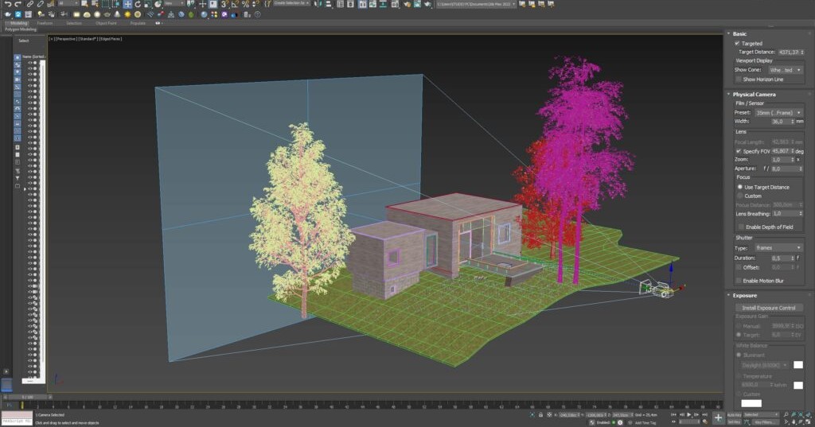This screenshot has width=815, height=427.
Task: Click the Render Production teapot icon in the main toolbar
Action: 427,4
